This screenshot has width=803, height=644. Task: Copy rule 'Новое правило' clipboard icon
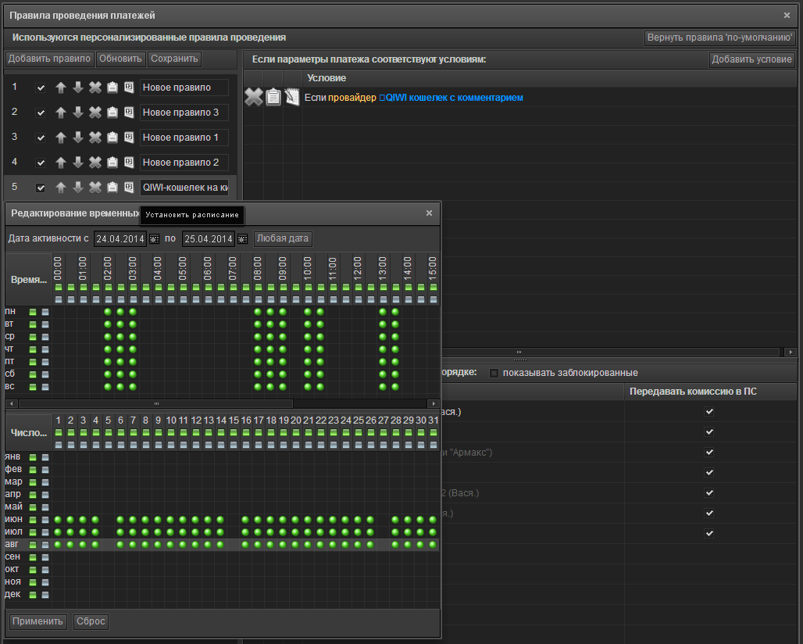pyautogui.click(x=112, y=88)
